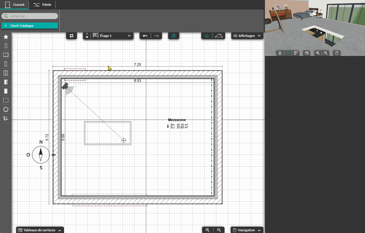365x233 pixels.
Task: Choose the plain rectangular opening tool
Action: [x=6, y=100]
